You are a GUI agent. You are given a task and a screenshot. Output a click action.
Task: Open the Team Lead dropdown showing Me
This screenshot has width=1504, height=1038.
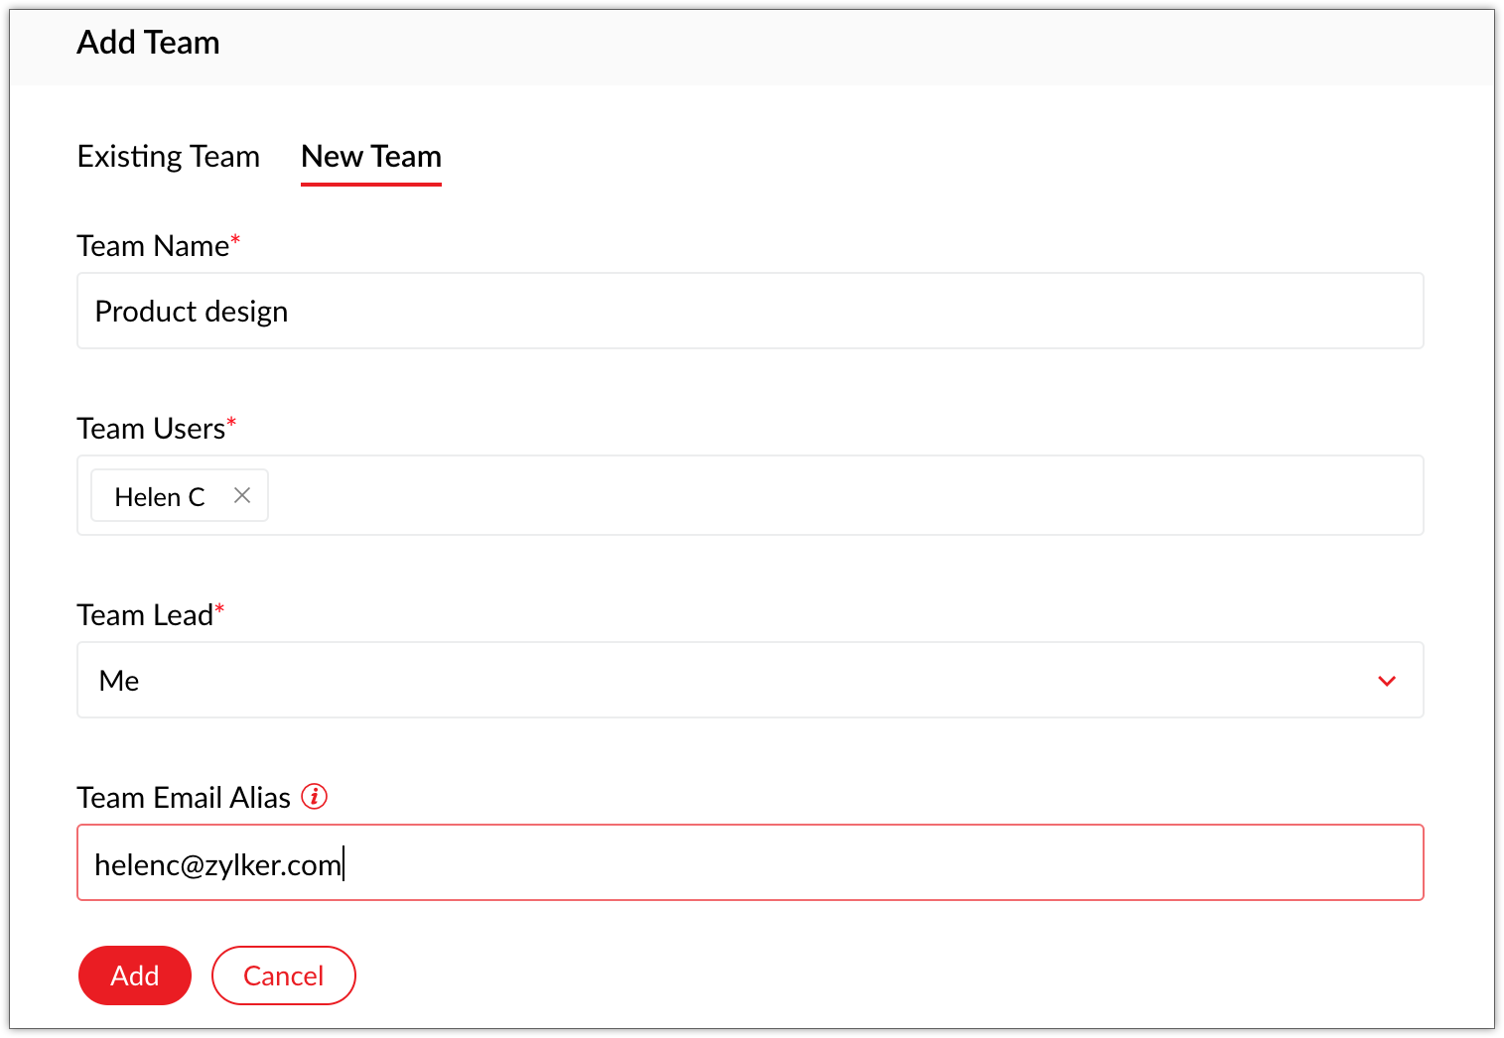(735, 681)
